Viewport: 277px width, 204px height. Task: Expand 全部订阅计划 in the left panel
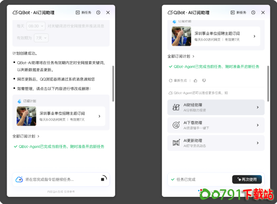(26, 136)
